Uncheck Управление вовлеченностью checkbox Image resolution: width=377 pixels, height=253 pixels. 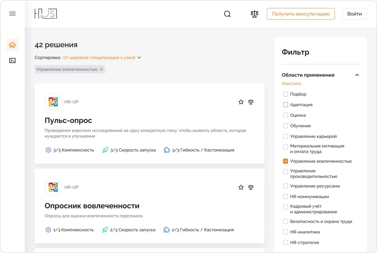285,161
